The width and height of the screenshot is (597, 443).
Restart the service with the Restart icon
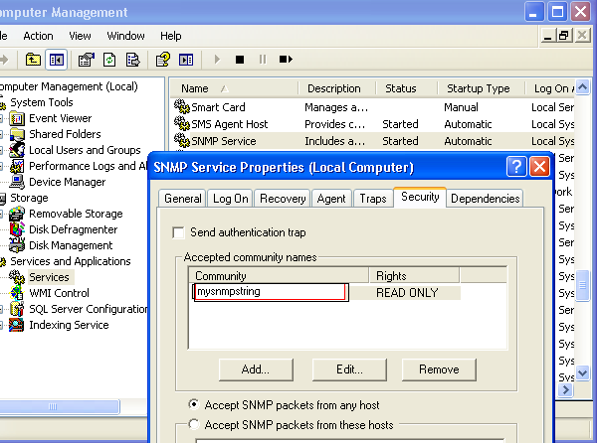tap(286, 60)
